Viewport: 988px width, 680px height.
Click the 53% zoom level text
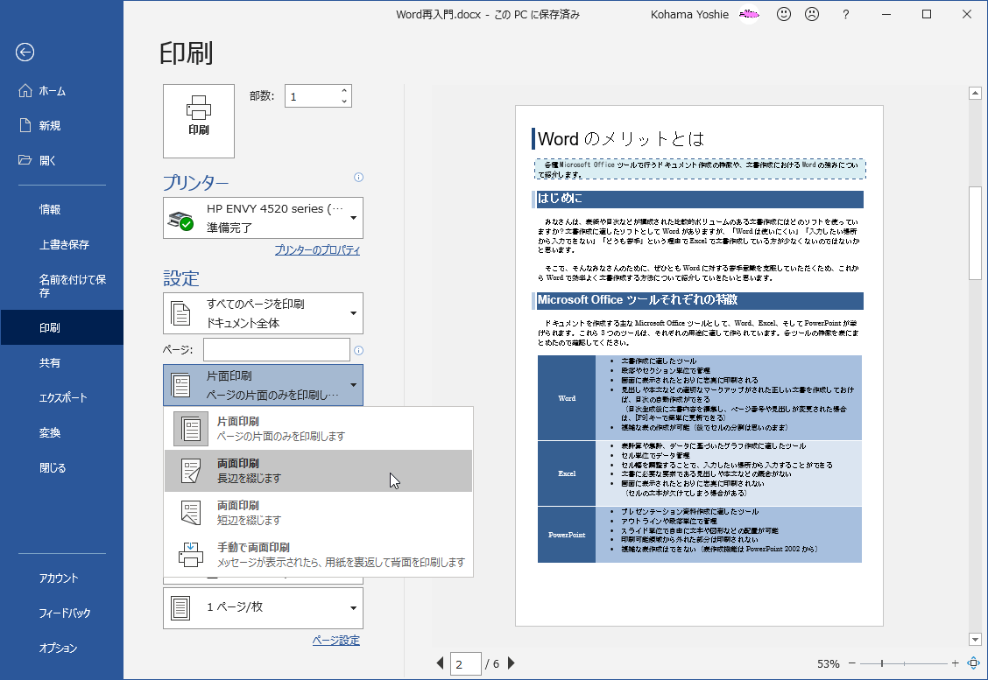(x=828, y=663)
